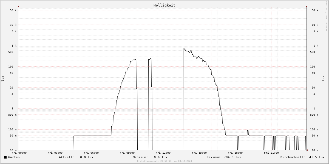
Task: Click the "50 k" label on the left axis
Action: [x=13, y=10]
